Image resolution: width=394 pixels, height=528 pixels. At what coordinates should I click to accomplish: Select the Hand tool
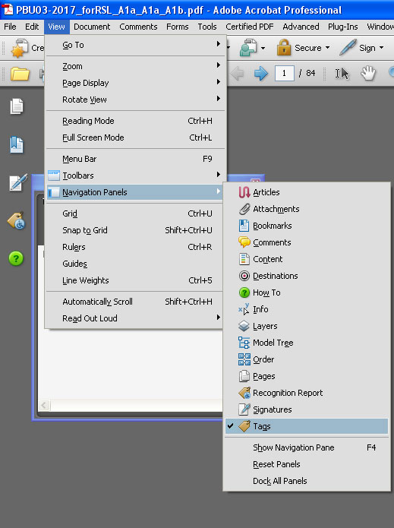pos(368,73)
